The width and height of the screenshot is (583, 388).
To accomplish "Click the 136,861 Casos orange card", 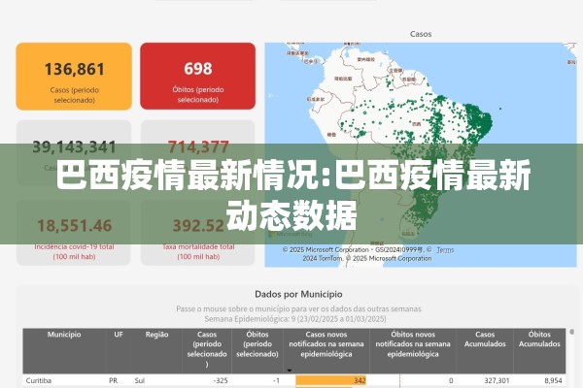I will 74,76.
